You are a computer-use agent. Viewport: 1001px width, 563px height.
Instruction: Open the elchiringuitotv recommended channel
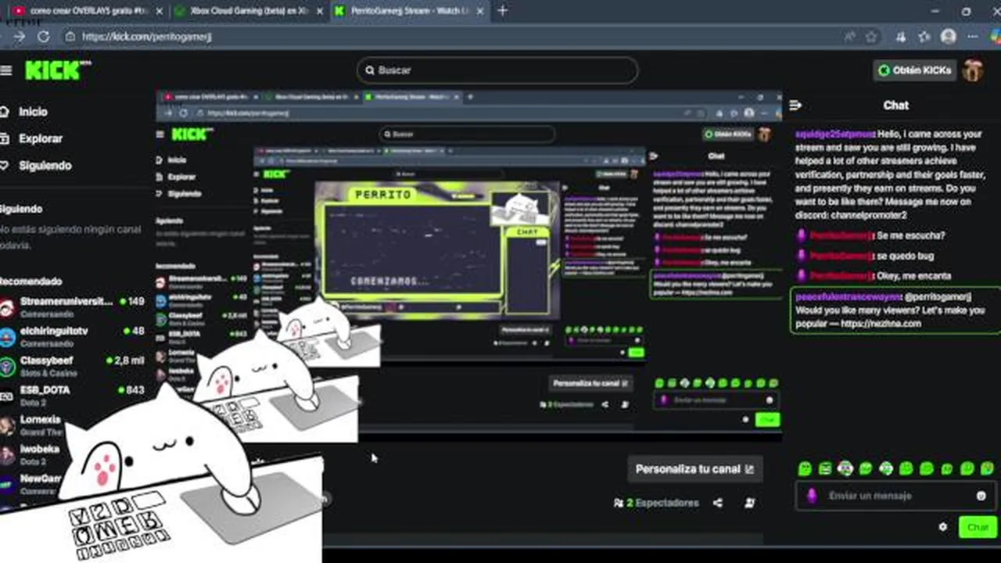pyautogui.click(x=73, y=336)
